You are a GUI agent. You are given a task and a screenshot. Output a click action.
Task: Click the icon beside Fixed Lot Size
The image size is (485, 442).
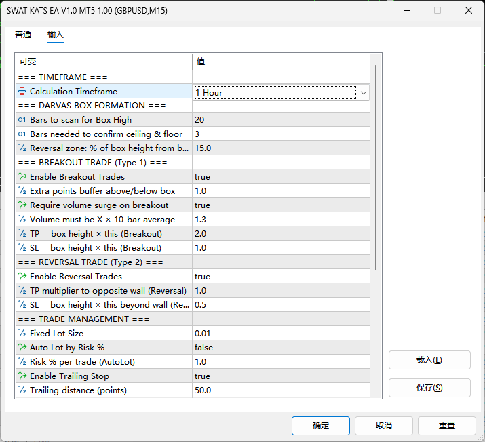click(x=22, y=334)
